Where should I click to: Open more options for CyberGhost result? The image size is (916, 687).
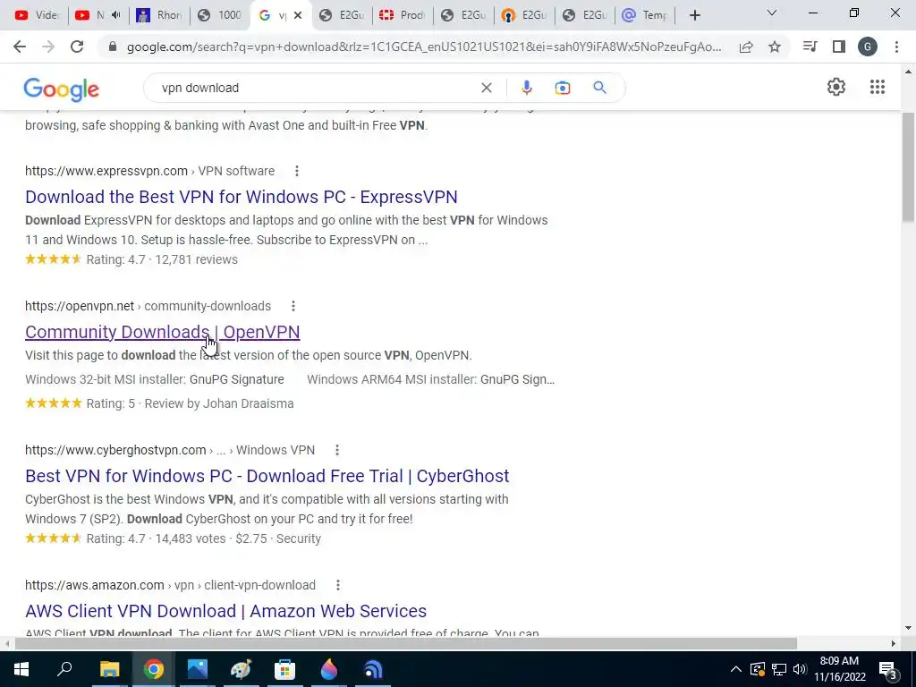[x=337, y=450]
